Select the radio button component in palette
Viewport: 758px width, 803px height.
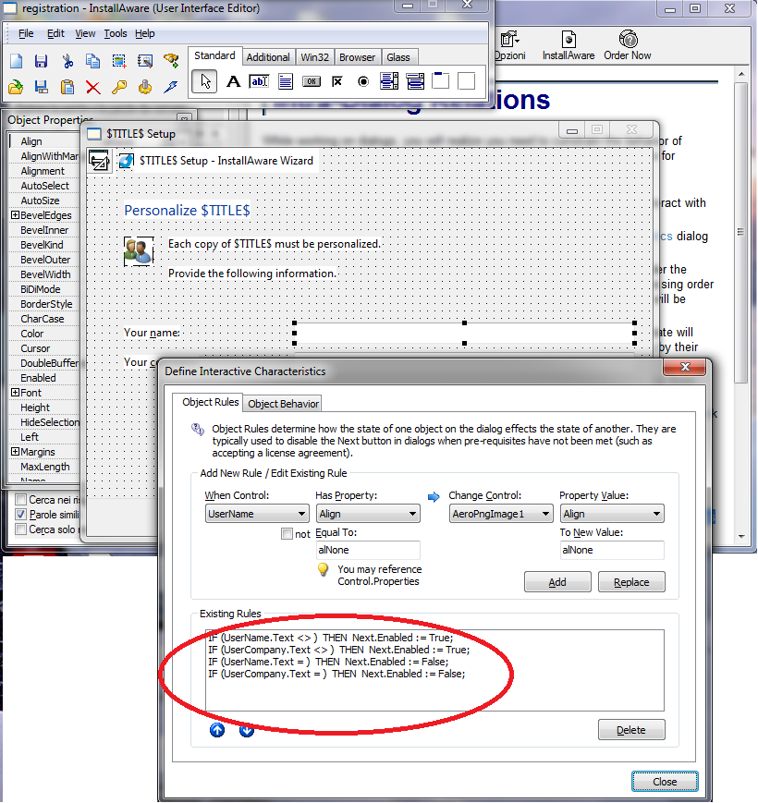(363, 81)
